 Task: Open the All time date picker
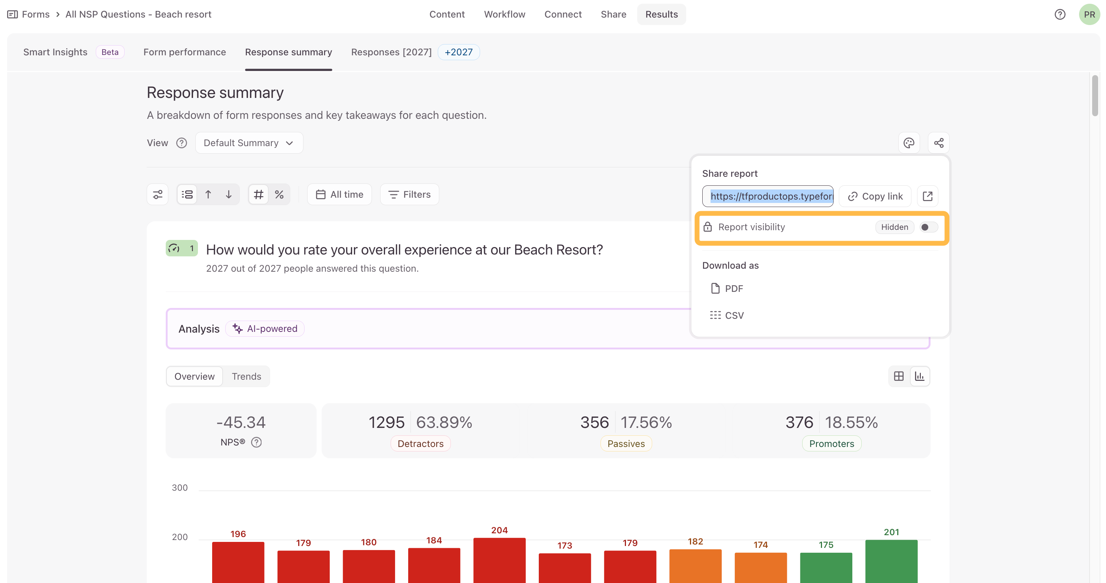point(339,194)
